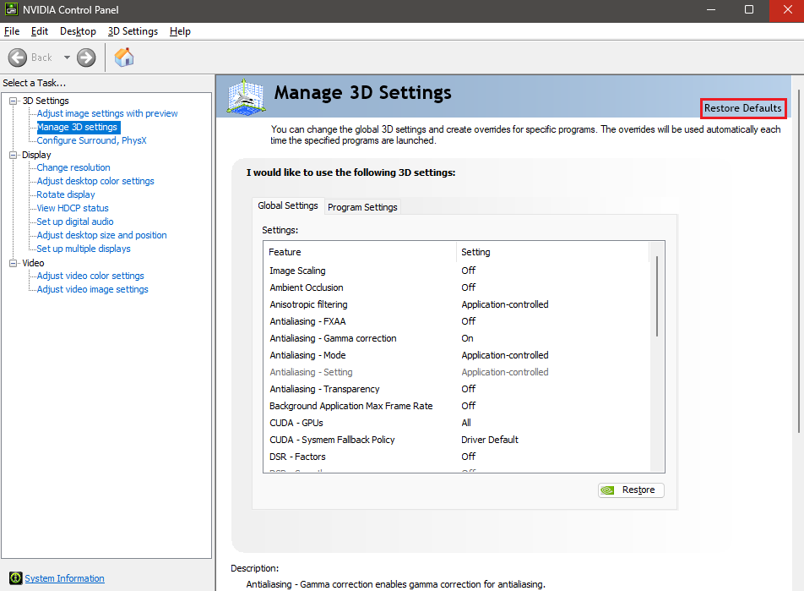Minimize the NVIDIA Control Panel window
804x591 pixels.
[x=711, y=10]
